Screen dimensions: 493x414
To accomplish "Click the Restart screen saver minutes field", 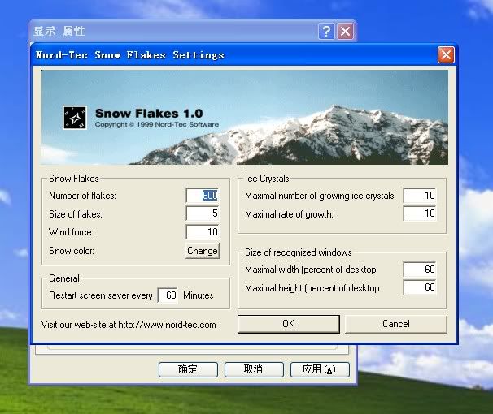I will point(168,295).
